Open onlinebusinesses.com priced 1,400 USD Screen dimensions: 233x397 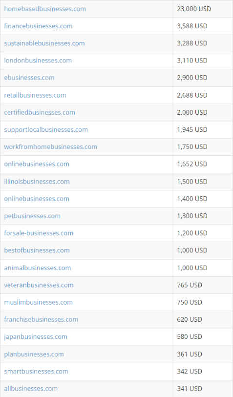37,199
